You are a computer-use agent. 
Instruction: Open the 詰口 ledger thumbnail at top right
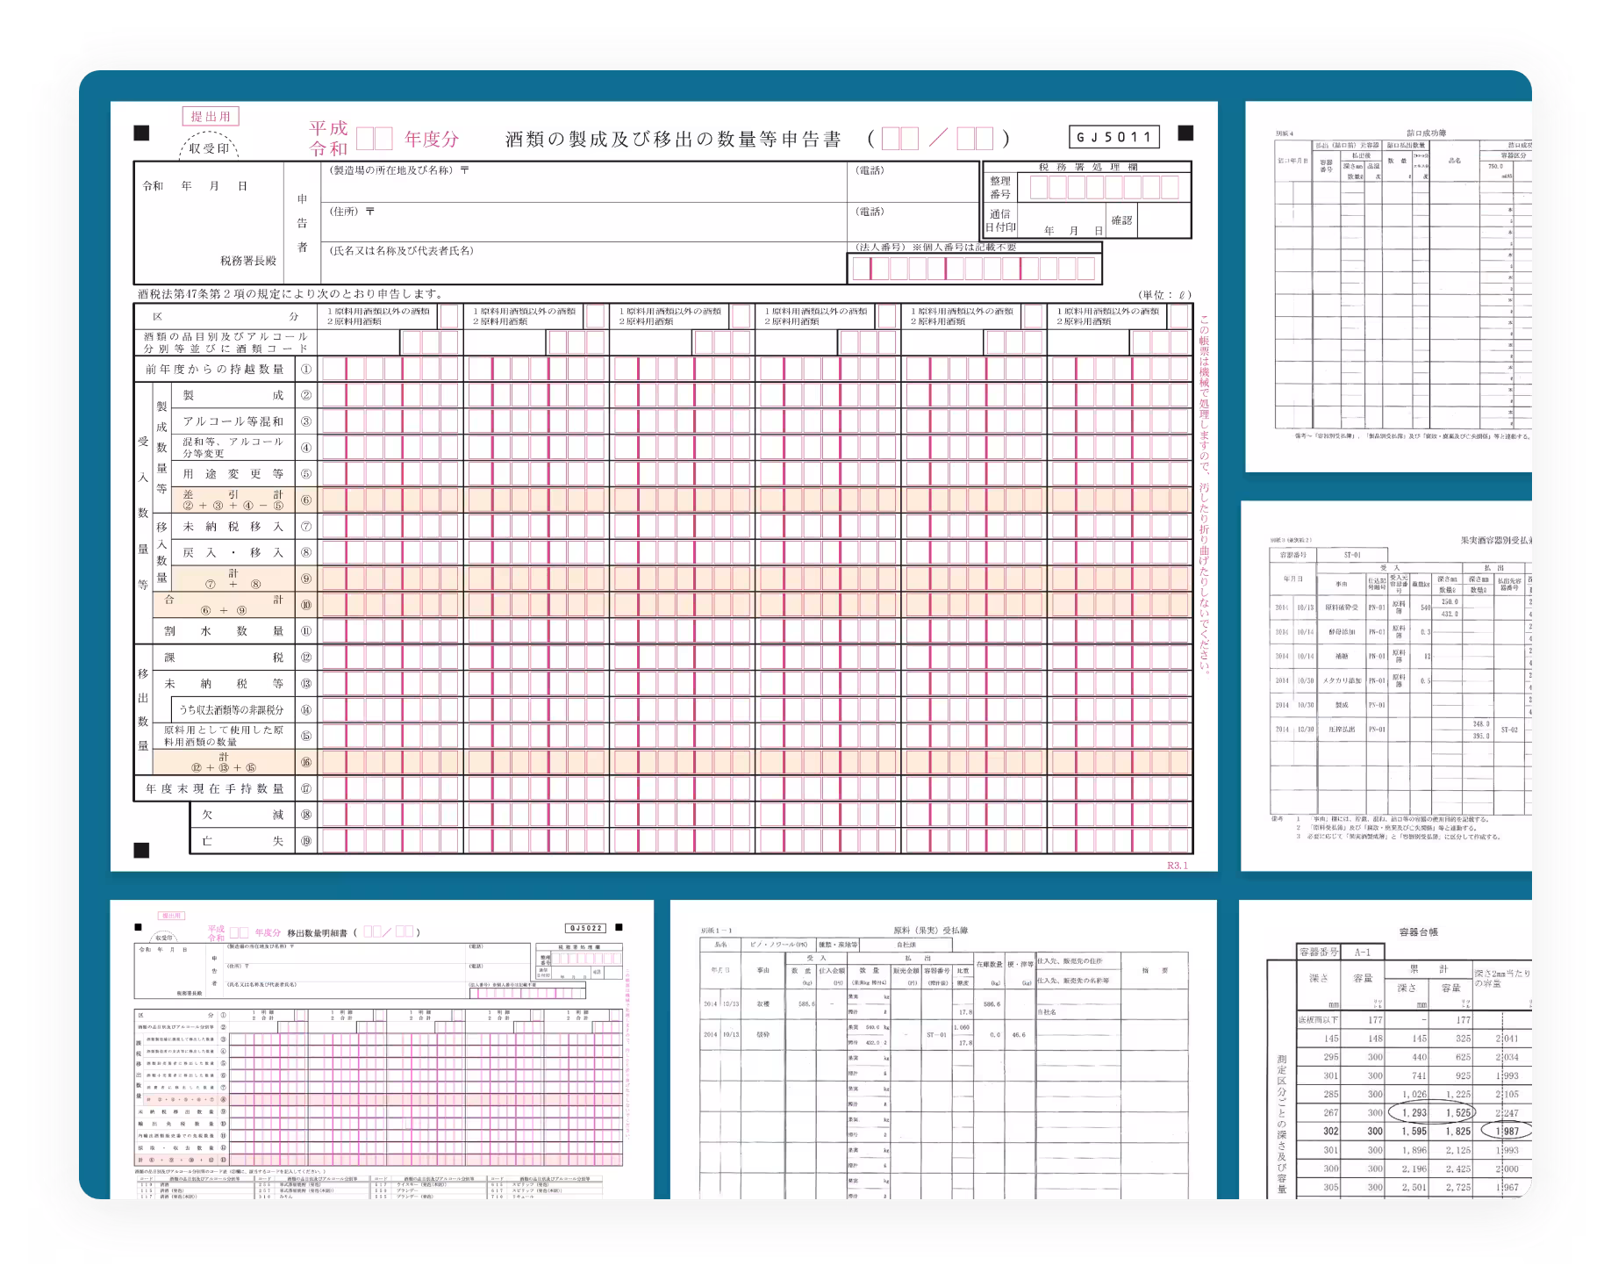[x=1389, y=286]
